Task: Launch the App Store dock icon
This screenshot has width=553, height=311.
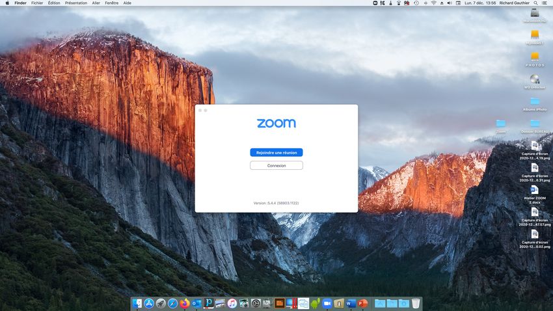Action: pos(148,304)
